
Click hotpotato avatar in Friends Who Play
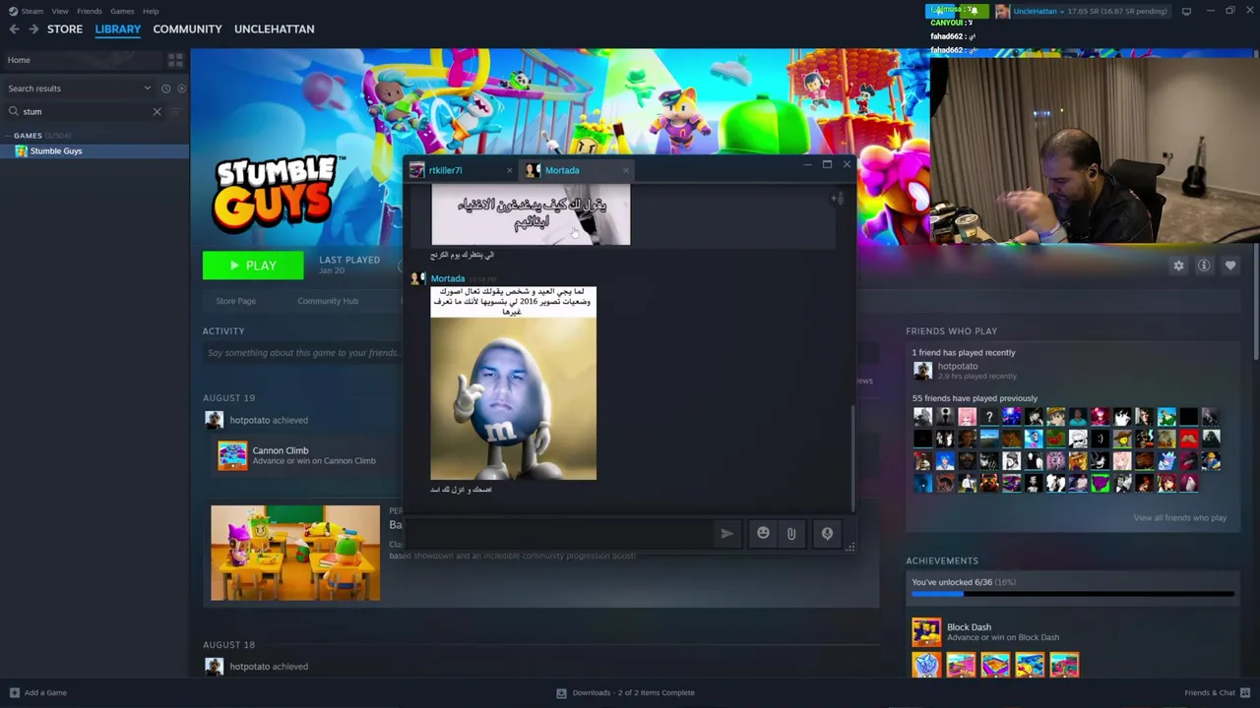922,370
